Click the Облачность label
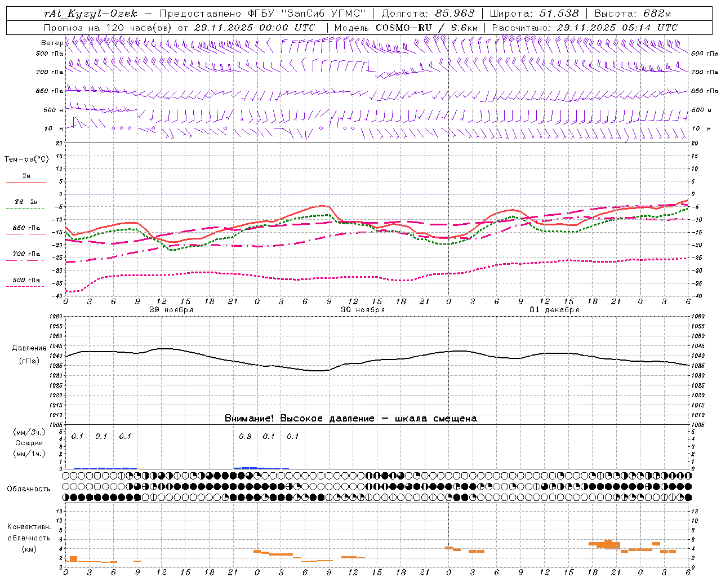Image resolution: width=721 pixels, height=577 pixels. 29,489
